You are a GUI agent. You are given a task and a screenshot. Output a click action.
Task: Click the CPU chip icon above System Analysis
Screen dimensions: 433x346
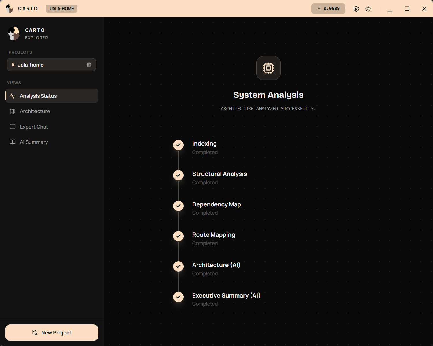[268, 68]
